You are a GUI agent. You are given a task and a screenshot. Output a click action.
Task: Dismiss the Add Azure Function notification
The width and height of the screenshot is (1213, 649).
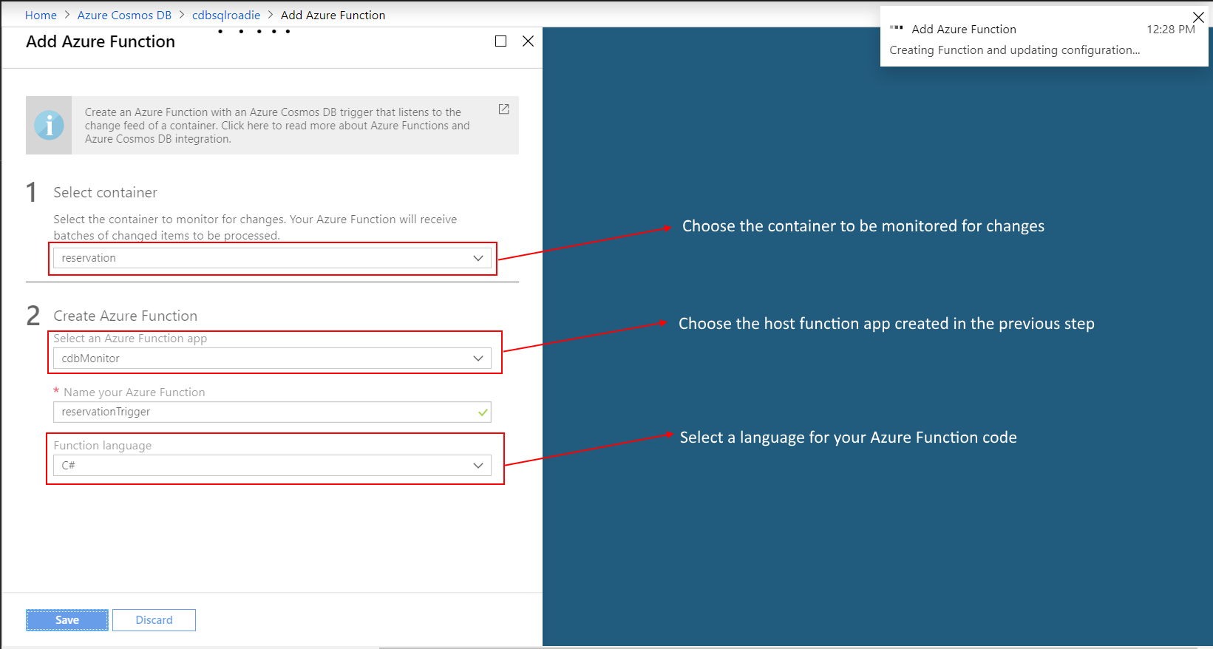pos(1198,17)
